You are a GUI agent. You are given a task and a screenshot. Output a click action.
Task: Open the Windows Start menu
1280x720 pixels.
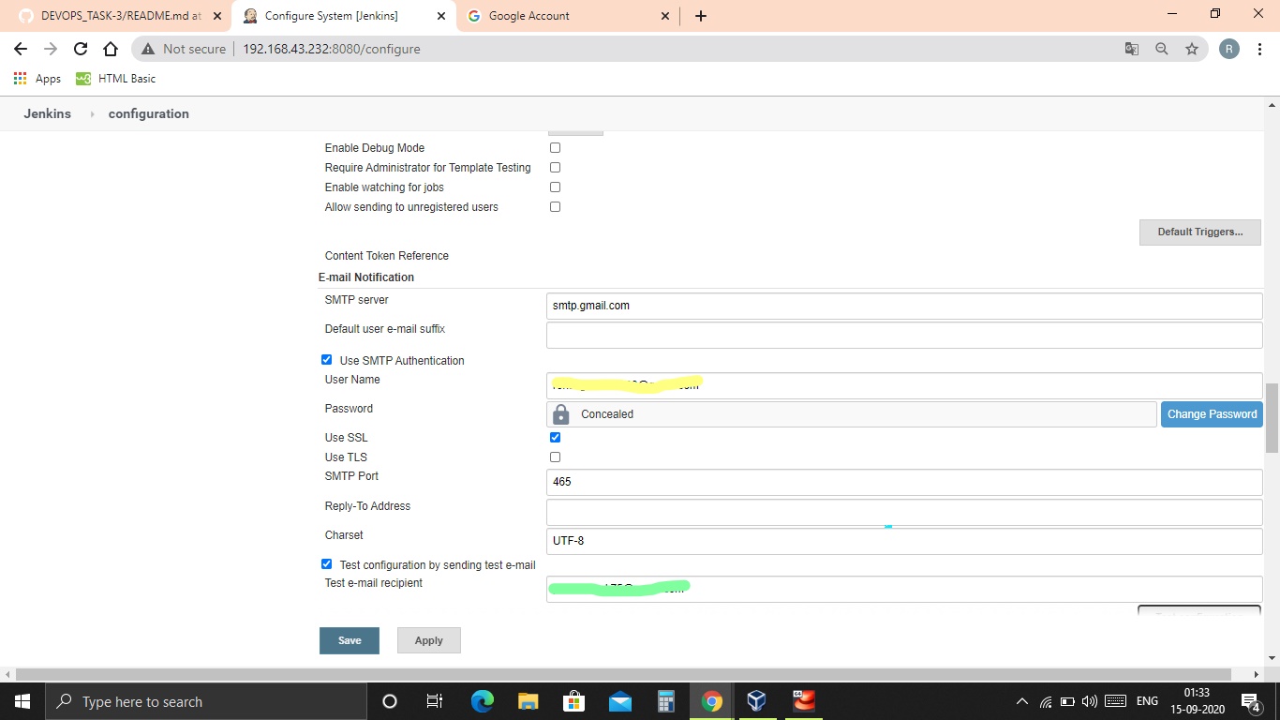click(22, 701)
